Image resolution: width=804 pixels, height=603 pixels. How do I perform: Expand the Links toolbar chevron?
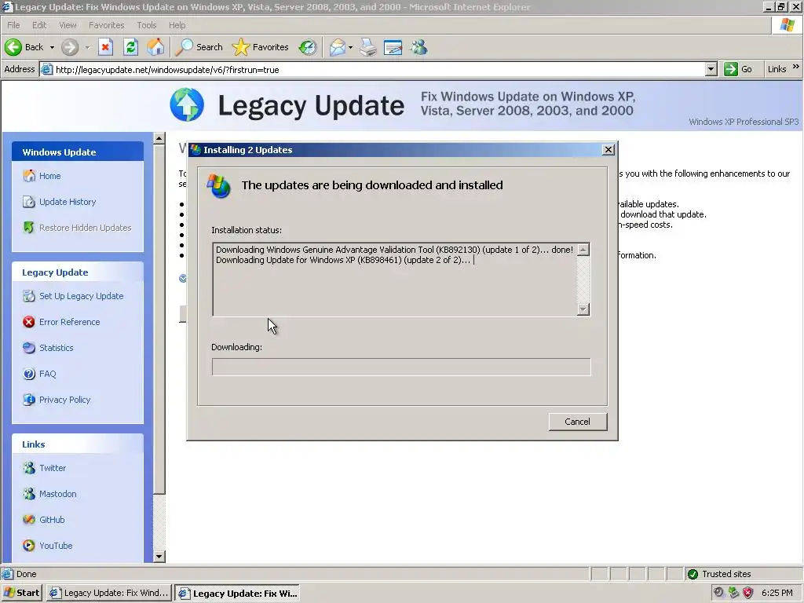796,67
